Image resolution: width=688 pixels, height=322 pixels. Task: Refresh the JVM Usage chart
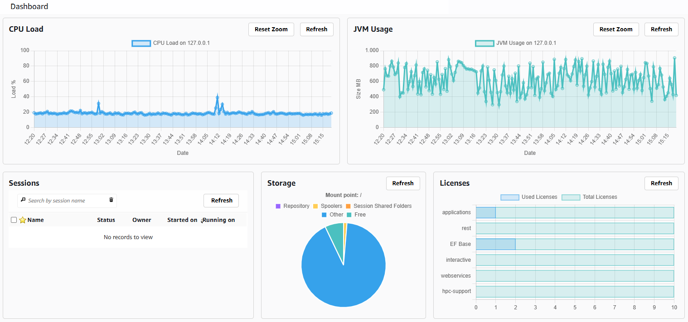(661, 29)
